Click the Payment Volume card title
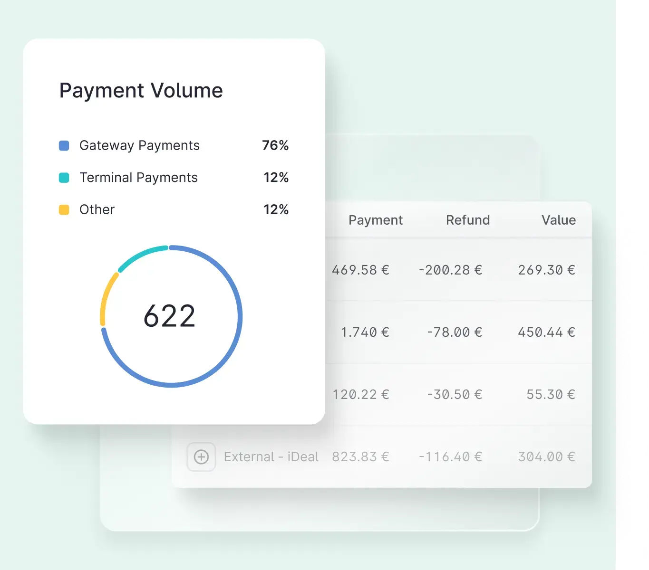The image size is (649, 570). 141,90
